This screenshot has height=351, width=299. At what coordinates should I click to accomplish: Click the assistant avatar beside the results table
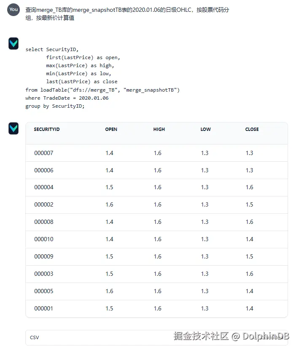[13, 128]
